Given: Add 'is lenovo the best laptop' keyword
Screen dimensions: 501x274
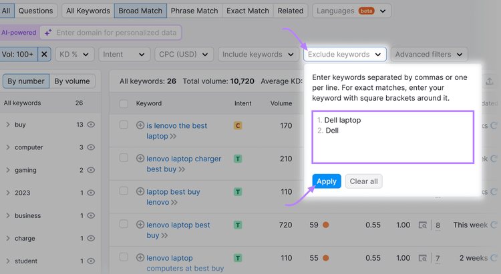Looking at the screenshot, I should (x=140, y=125).
